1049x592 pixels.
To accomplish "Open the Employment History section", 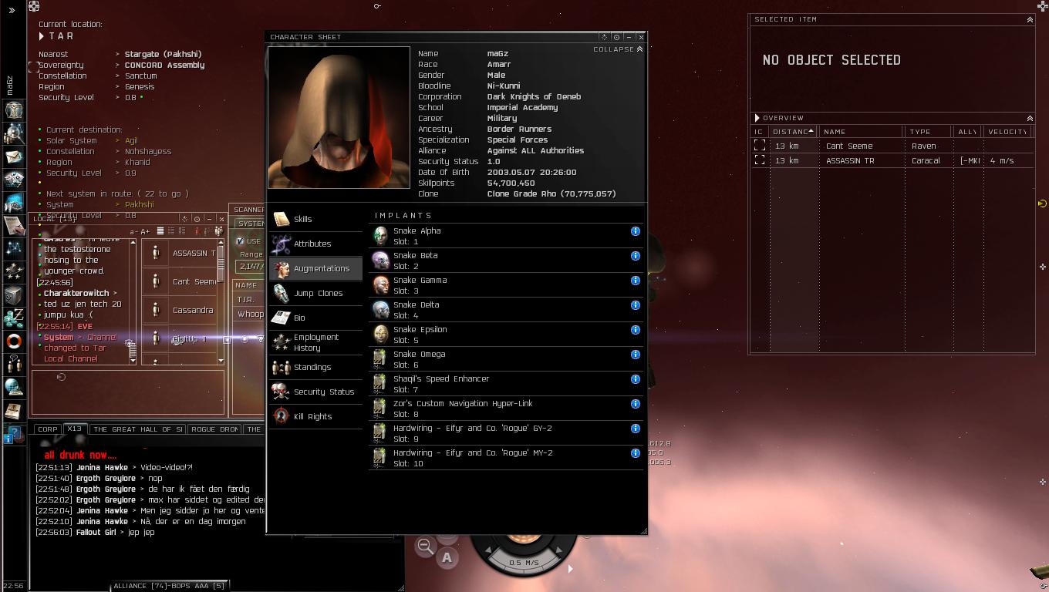I will (316, 342).
